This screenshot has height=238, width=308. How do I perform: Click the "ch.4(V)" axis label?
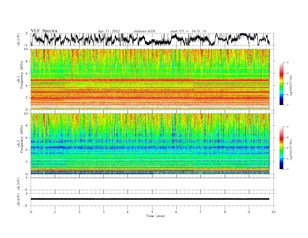(19, 199)
